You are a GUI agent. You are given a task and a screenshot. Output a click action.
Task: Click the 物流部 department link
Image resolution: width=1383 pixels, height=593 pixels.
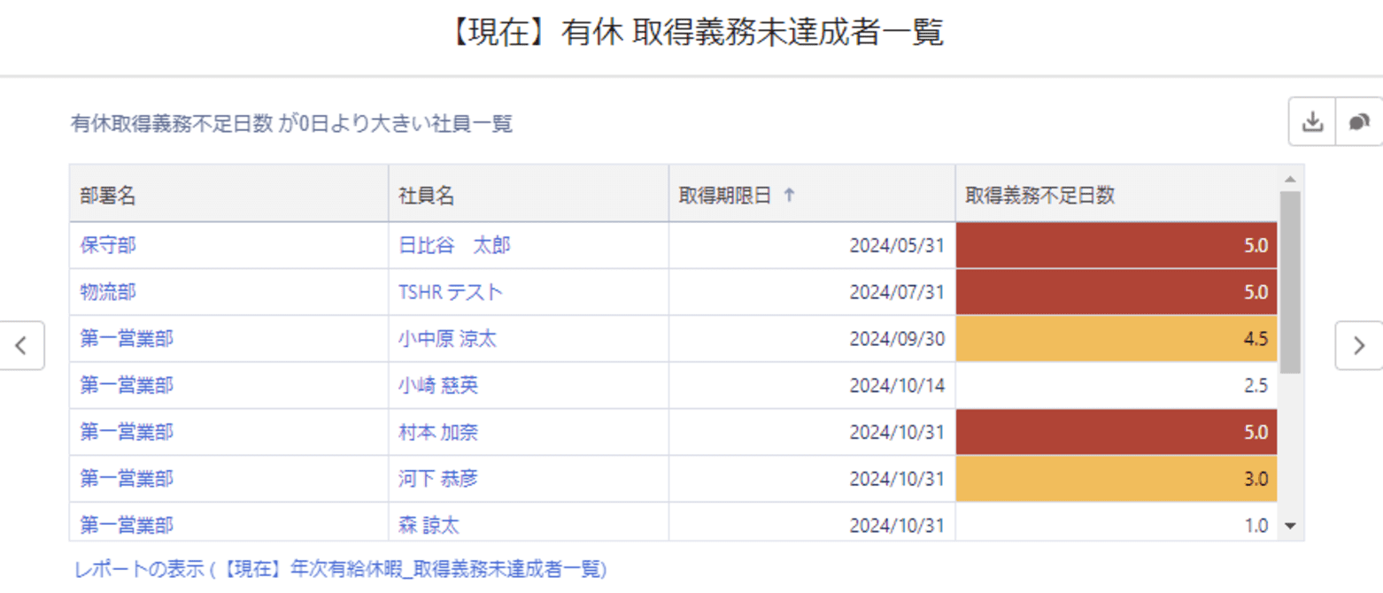pyautogui.click(x=108, y=292)
